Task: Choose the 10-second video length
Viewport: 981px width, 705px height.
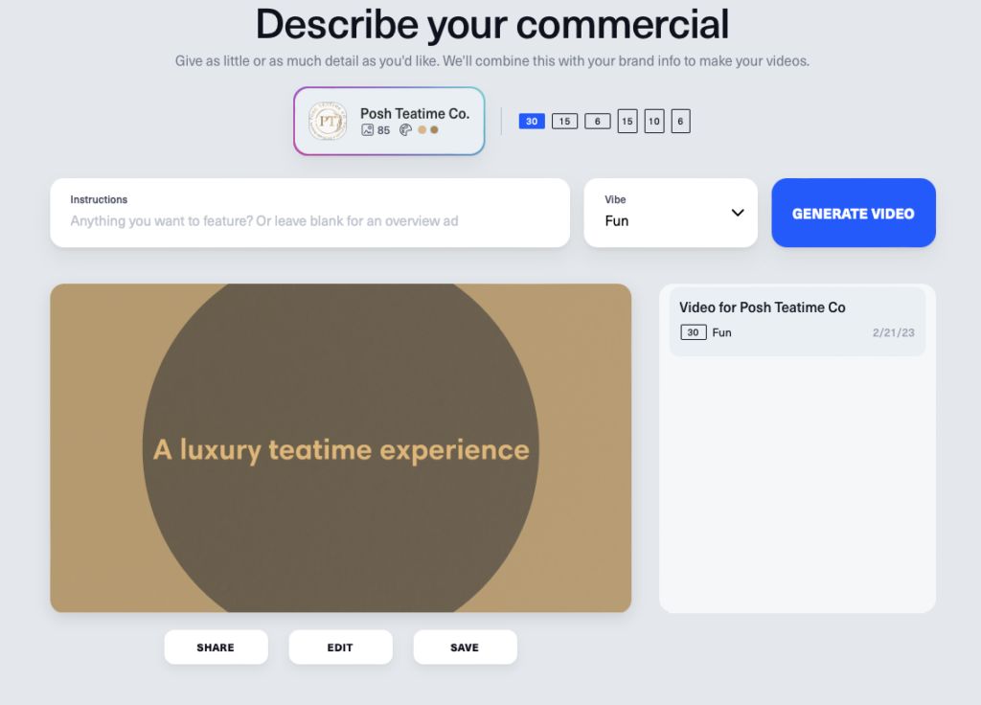Action: (655, 121)
